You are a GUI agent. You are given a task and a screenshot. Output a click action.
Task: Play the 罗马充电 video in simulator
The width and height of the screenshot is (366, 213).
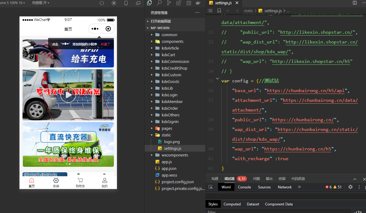(x=68, y=95)
